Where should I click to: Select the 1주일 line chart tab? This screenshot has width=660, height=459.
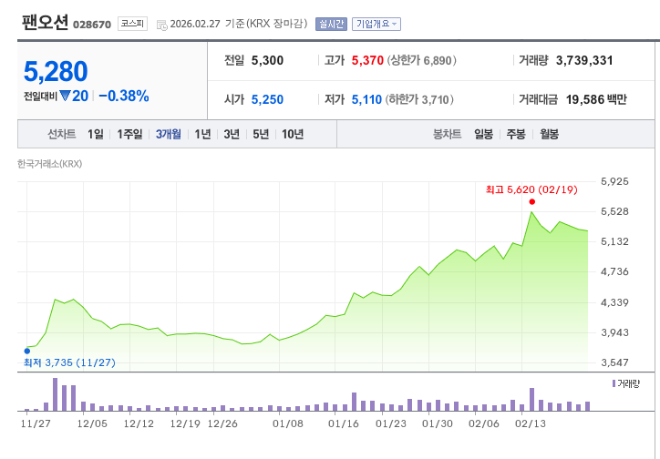(x=129, y=134)
